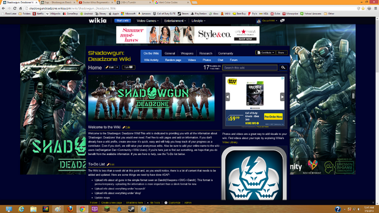Open the Other bookmarks folder
This screenshot has height=213, width=379.
click(329, 14)
